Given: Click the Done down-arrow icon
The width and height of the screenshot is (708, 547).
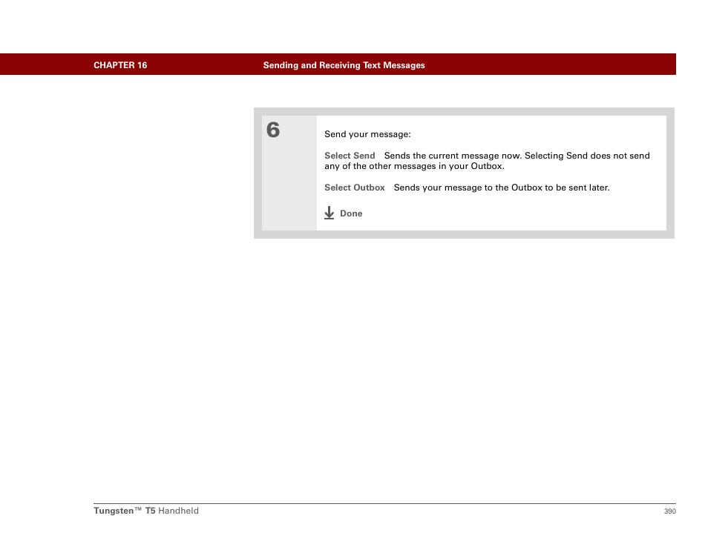Looking at the screenshot, I should 330,213.
